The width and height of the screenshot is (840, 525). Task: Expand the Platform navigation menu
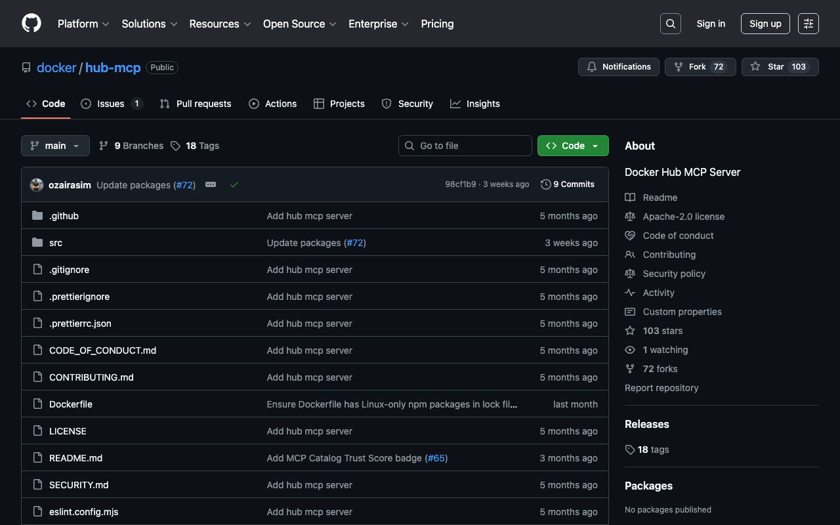tap(83, 24)
